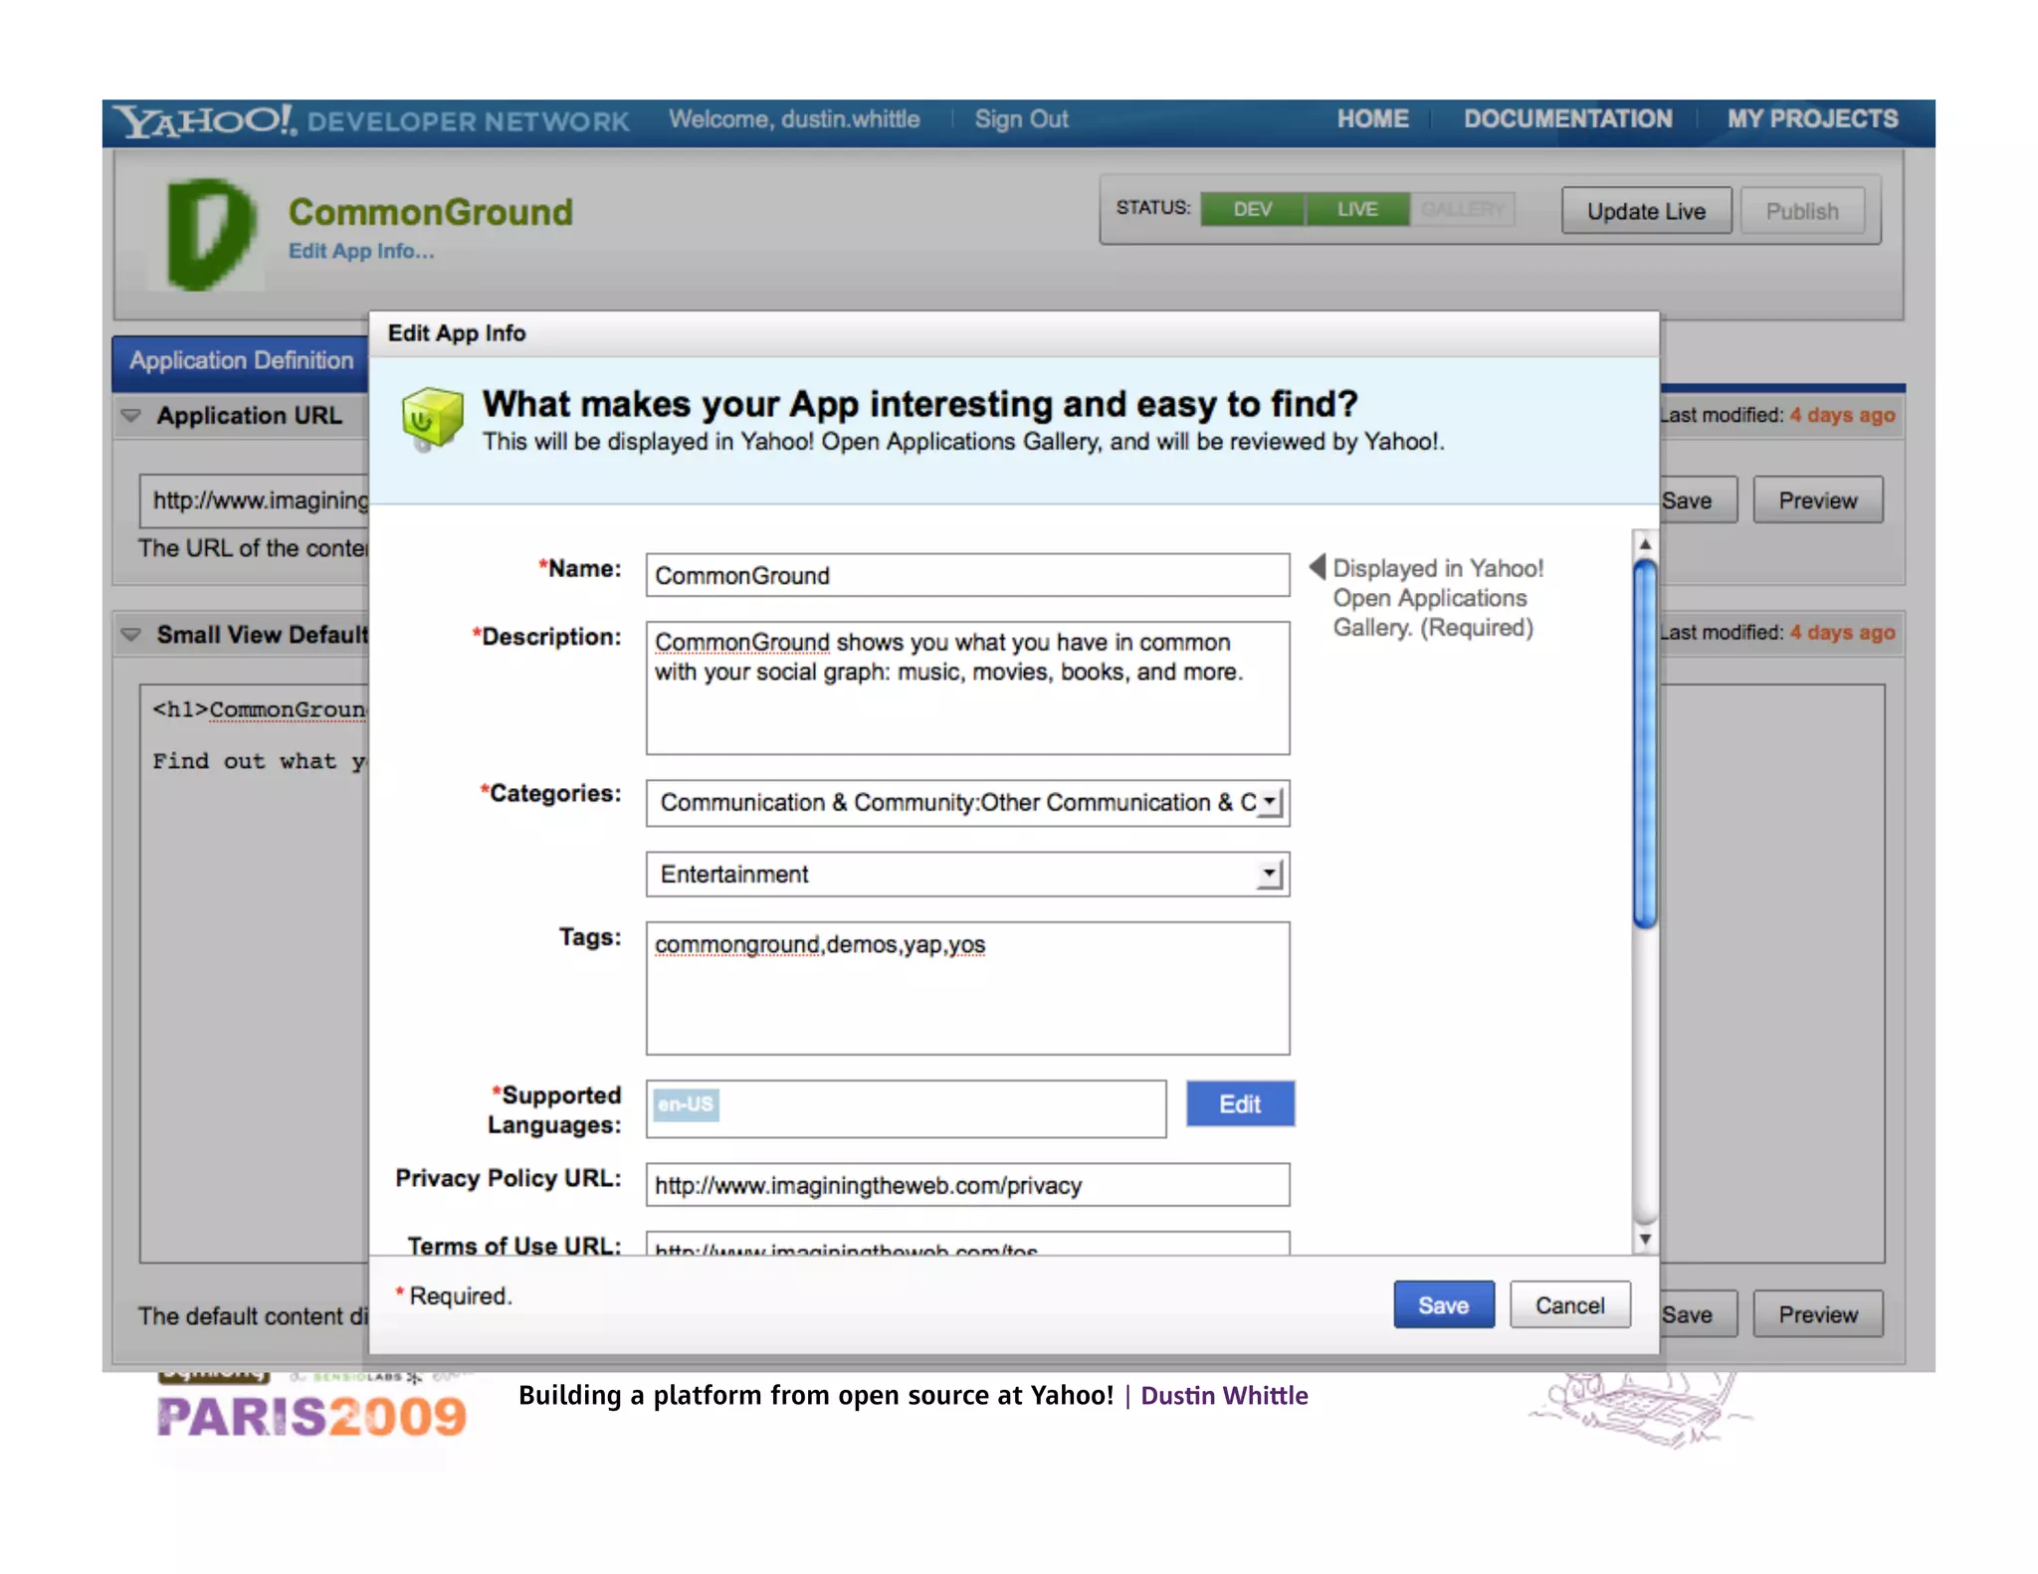Click the Small View code editor text area

(x=255, y=973)
